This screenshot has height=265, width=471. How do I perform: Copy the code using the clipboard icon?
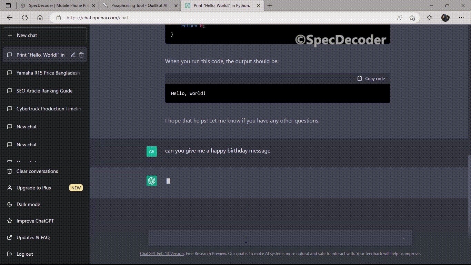360,78
